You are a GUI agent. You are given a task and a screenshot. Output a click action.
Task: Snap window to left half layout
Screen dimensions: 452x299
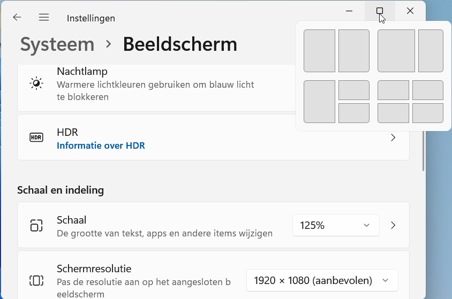pyautogui.click(x=319, y=51)
